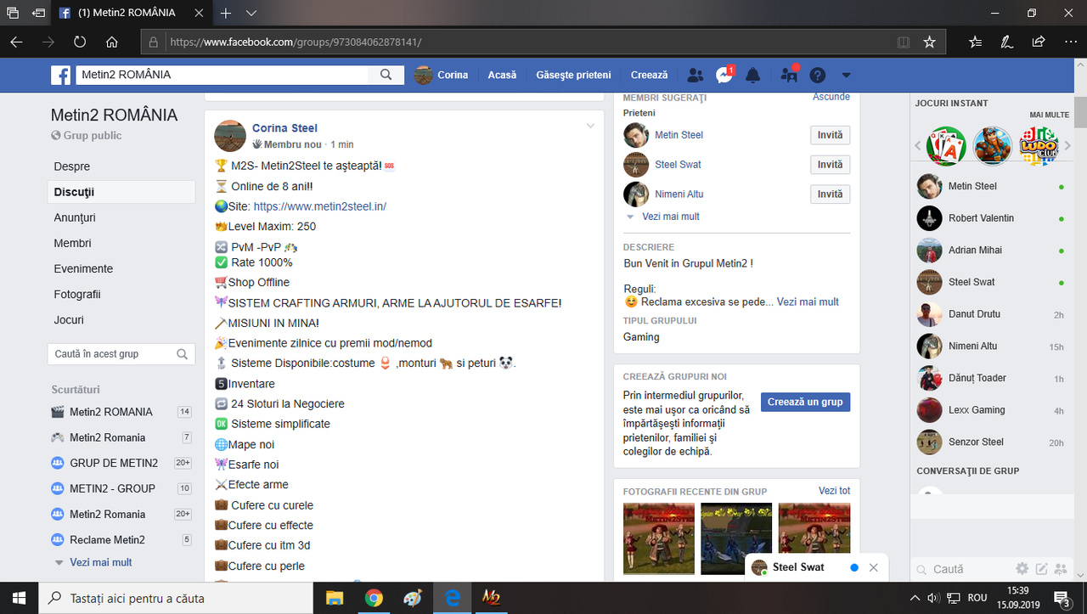Open the post options chevron on Corina's post
This screenshot has height=614, width=1087.
click(x=590, y=127)
